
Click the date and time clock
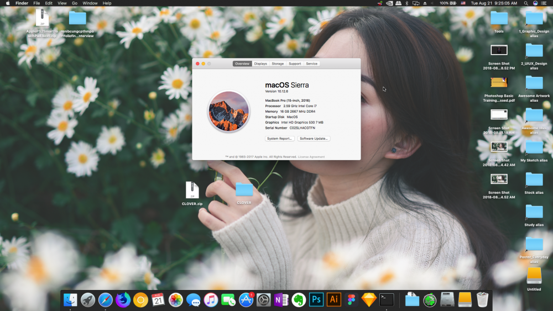coord(494,3)
